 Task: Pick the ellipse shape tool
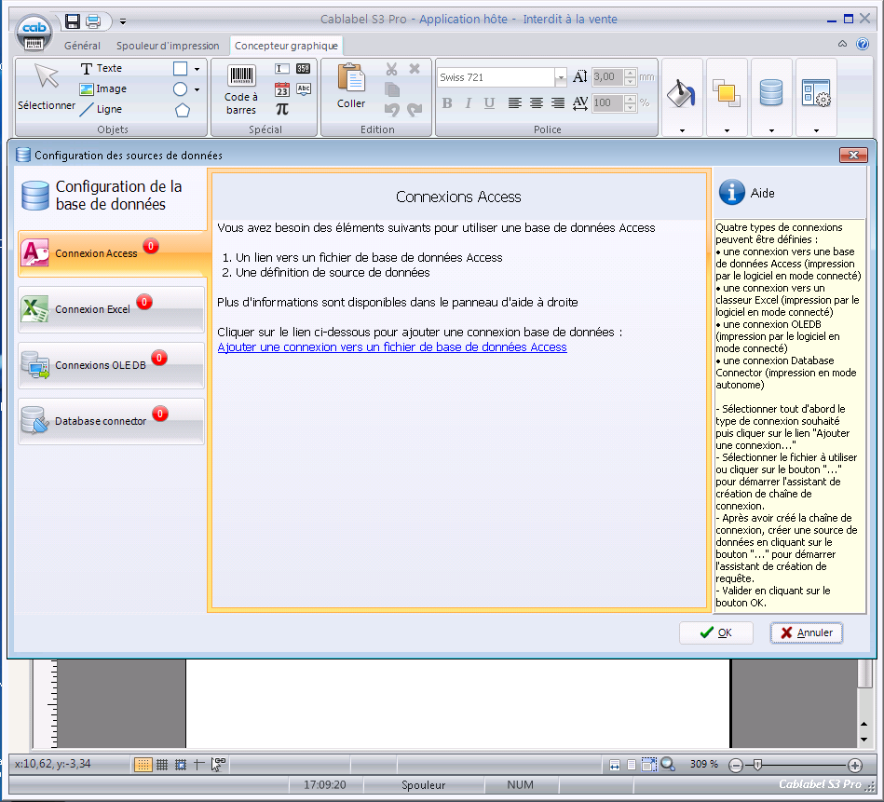click(181, 89)
